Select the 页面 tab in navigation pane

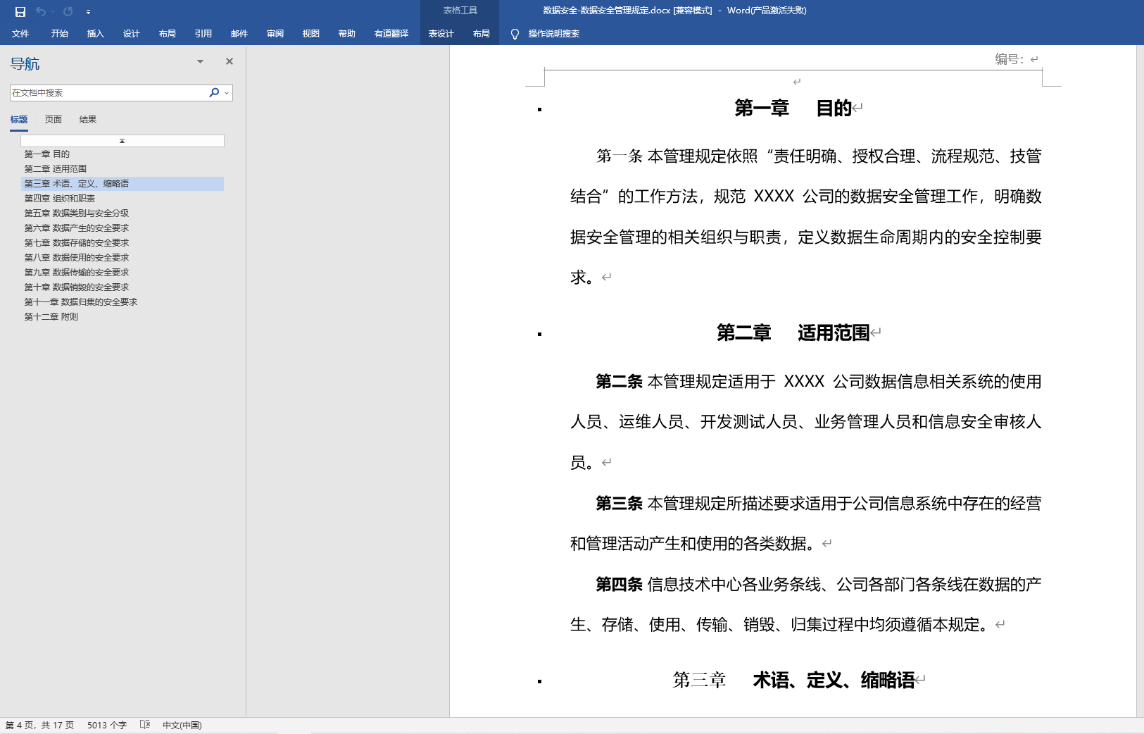click(x=54, y=120)
